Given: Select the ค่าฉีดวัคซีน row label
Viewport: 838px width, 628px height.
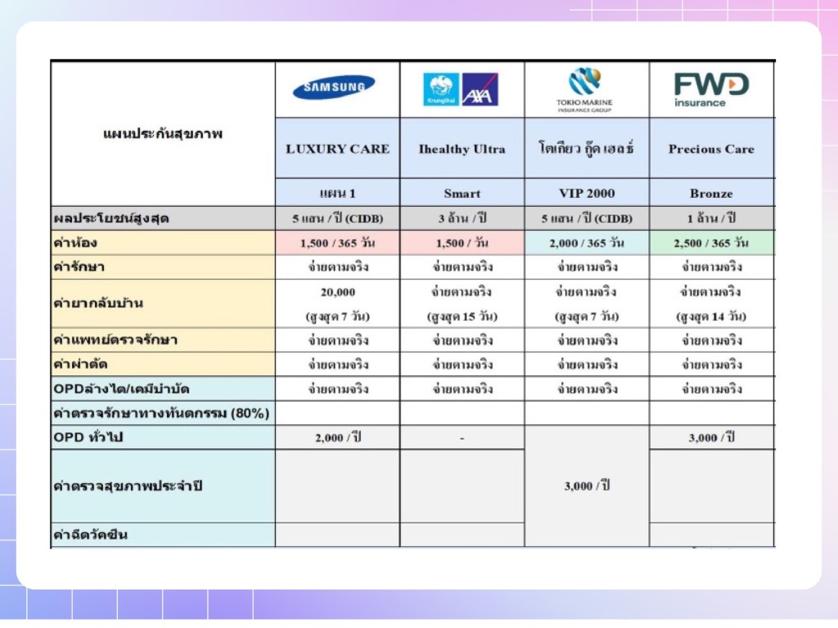Looking at the screenshot, I should [163, 535].
